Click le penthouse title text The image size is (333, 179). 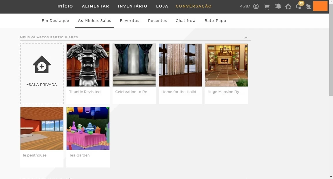35,155
